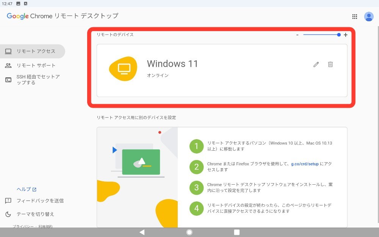Click the green step 2 circle
This screenshot has width=379, height=237.
pyautogui.click(x=196, y=167)
